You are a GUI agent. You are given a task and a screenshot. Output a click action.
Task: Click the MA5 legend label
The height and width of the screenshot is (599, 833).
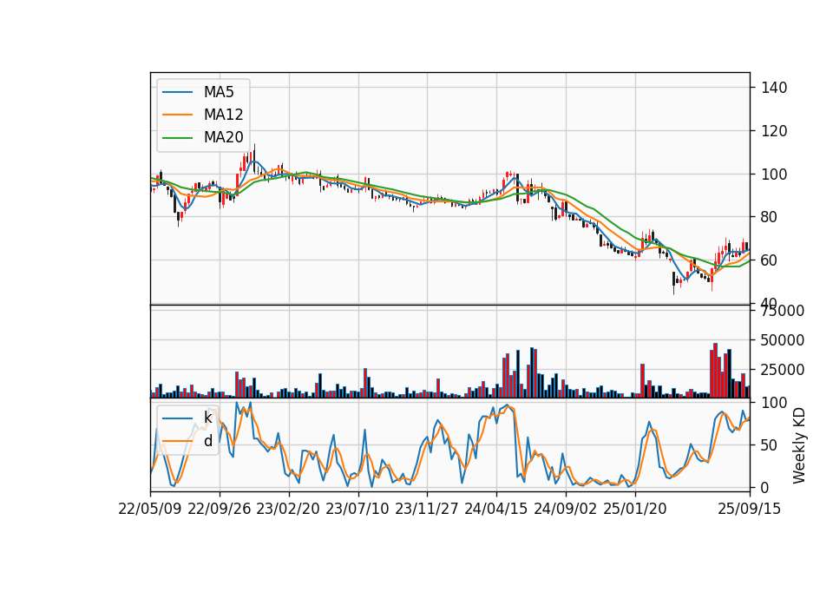coord(219,92)
